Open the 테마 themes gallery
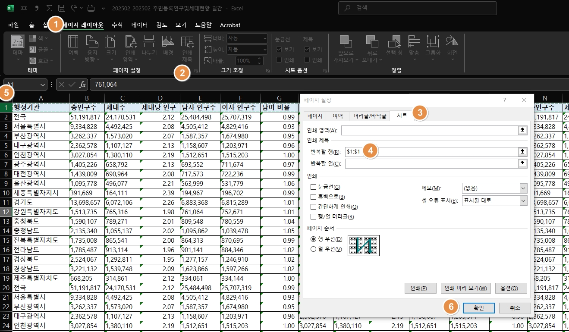The width and height of the screenshot is (569, 332). 18,47
